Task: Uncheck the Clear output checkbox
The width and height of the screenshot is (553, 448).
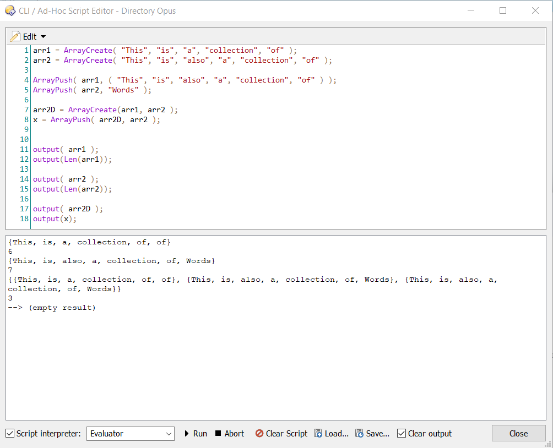Action: click(402, 433)
